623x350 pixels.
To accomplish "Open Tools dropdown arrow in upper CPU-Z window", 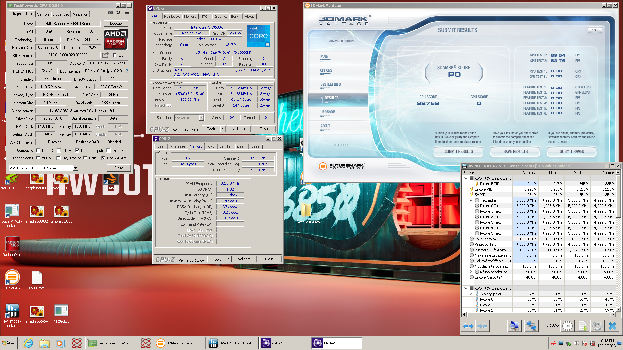I will pos(223,129).
